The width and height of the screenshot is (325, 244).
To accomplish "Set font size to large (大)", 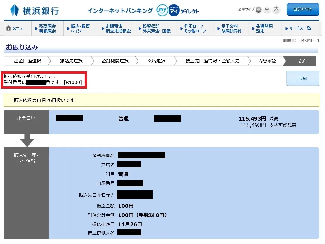I will 276,9.
